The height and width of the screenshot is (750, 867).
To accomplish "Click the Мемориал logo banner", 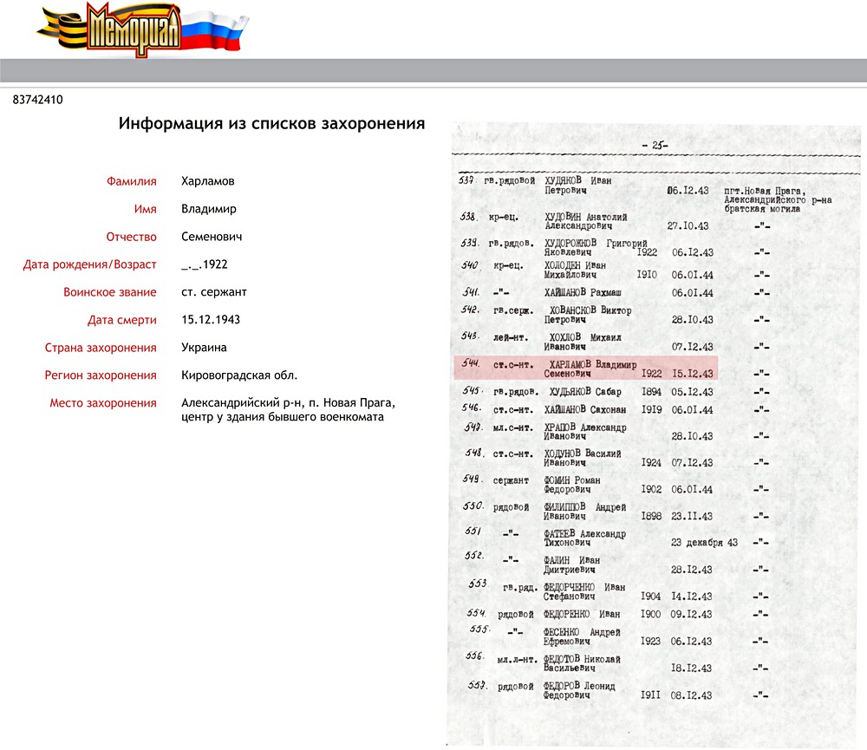I will click(x=143, y=29).
